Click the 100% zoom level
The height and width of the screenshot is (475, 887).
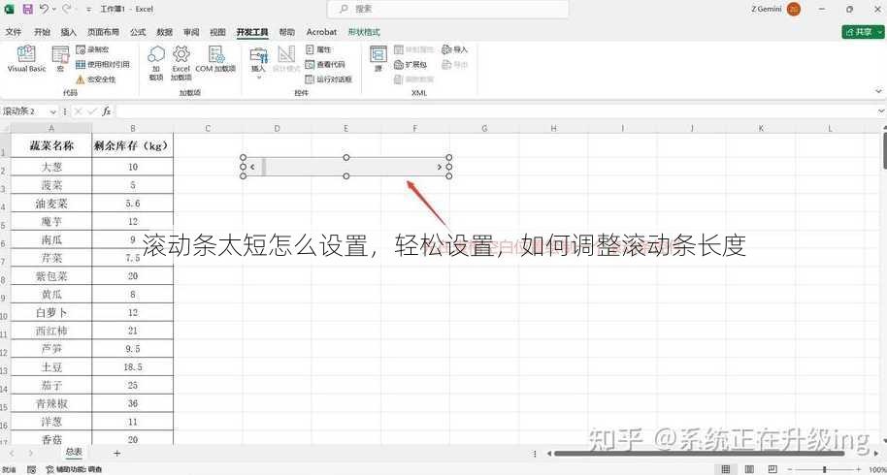(x=876, y=469)
